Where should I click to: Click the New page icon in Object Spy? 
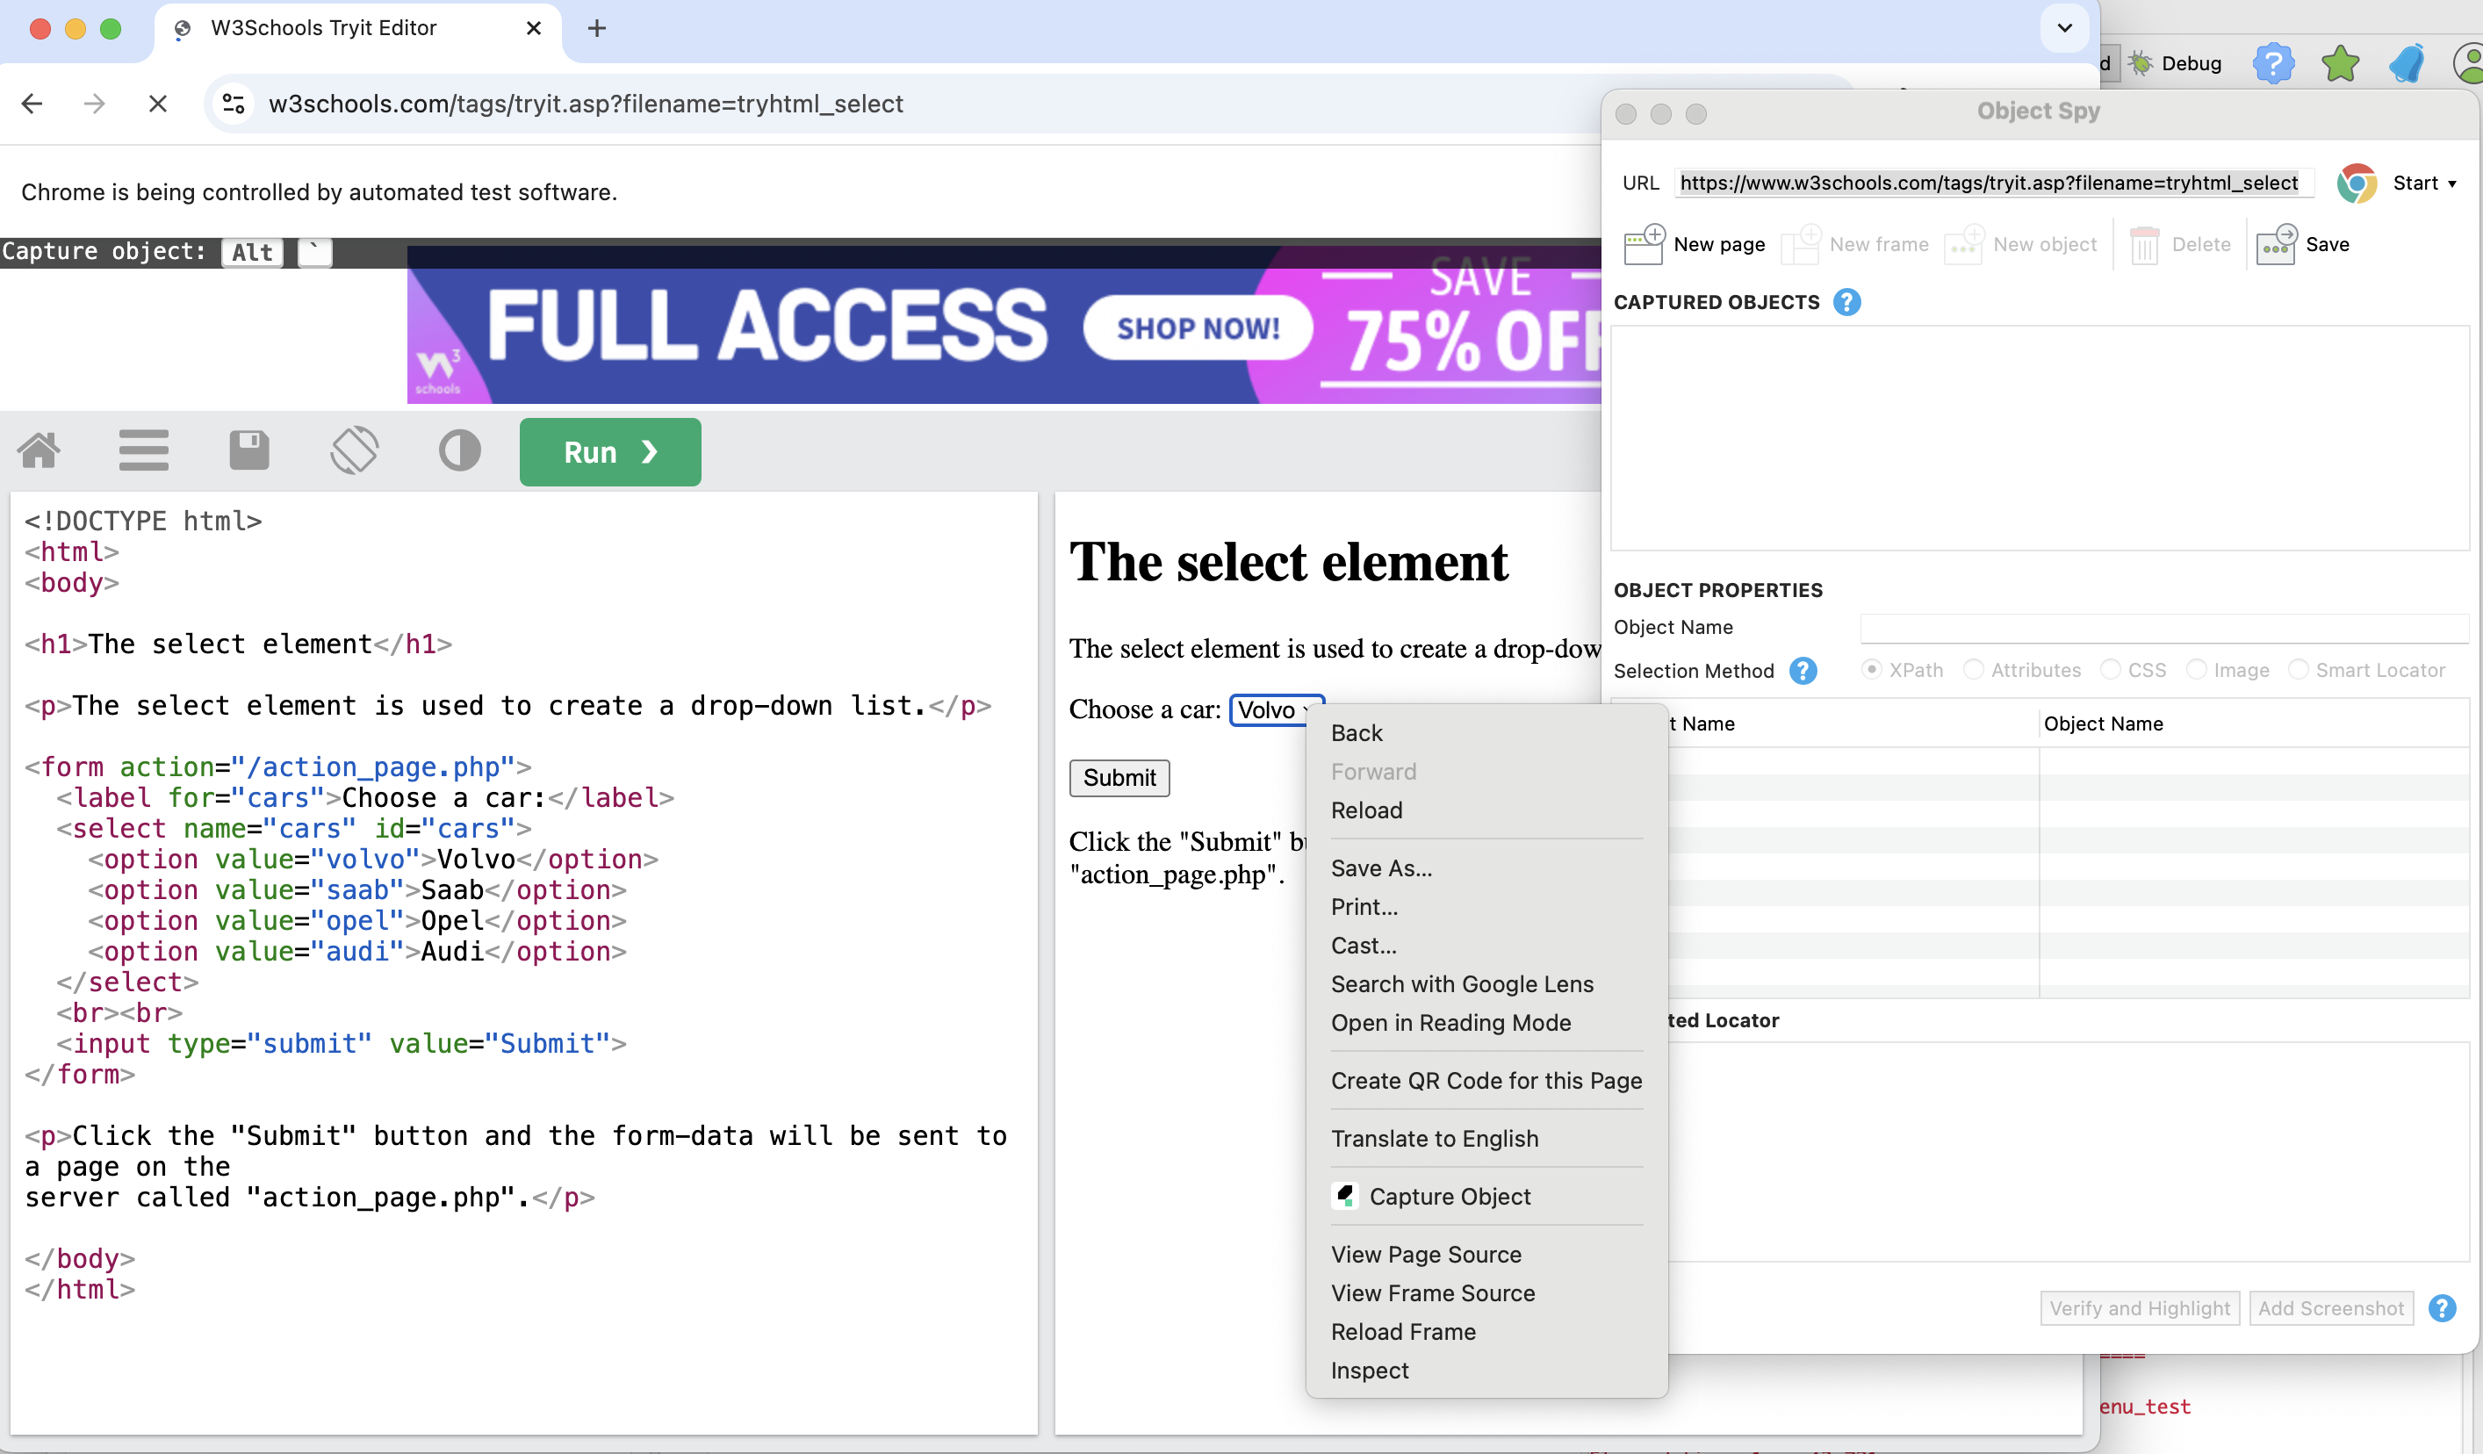pos(1644,244)
